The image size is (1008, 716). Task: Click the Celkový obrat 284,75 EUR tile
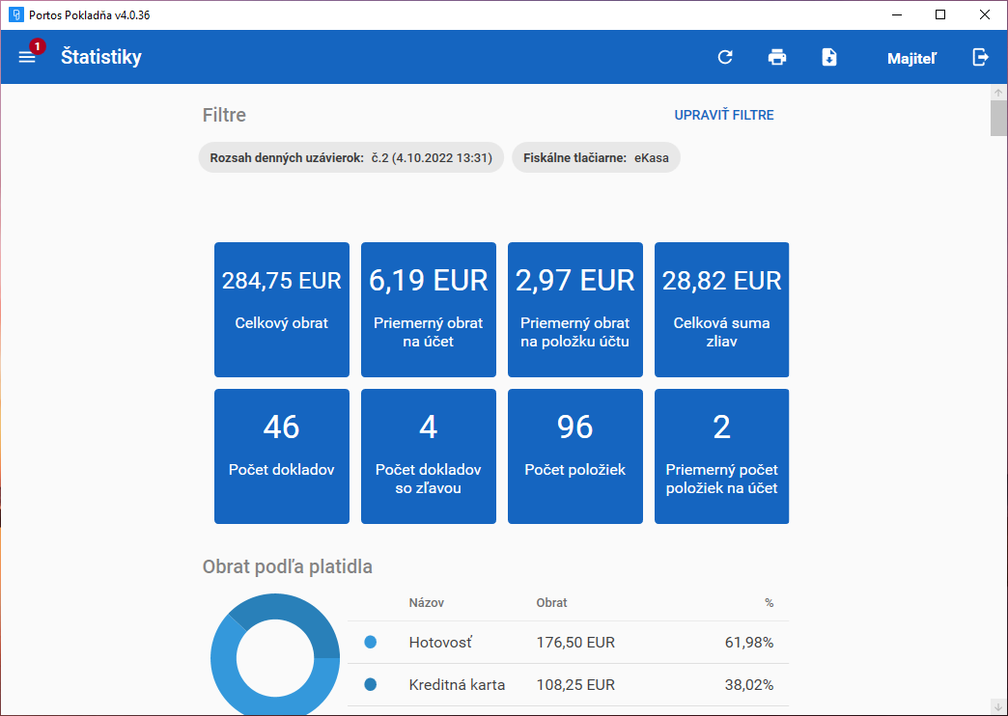click(x=282, y=310)
